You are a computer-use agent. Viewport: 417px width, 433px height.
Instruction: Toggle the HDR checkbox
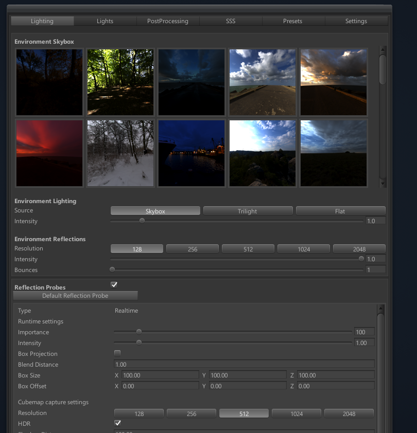click(117, 423)
